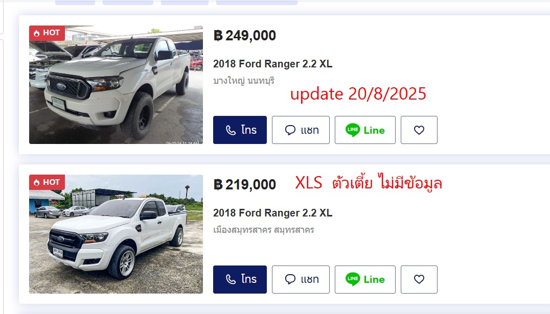Screen dimensions: 550x314
Task: Open the 2018 Ford Ranger 2.2 XL title priced ฿219,000
Action: 272,213
